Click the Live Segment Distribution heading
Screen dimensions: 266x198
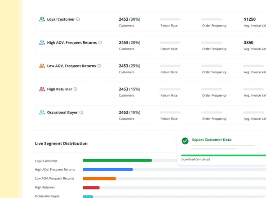61,144
